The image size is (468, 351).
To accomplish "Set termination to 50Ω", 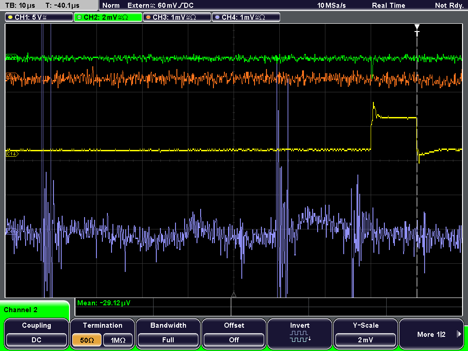I will 87,340.
